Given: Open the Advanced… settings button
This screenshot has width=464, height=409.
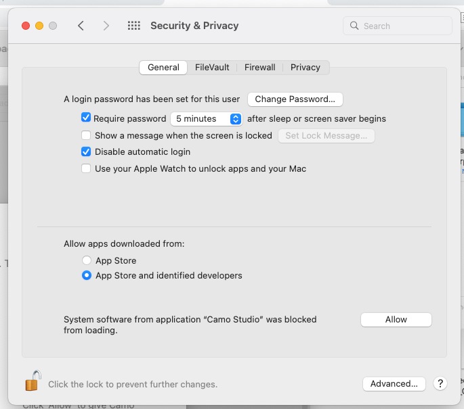Looking at the screenshot, I should [x=394, y=383].
